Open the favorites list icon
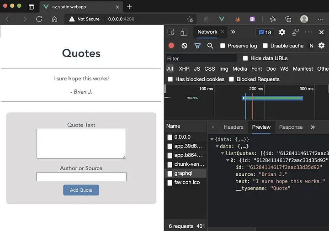 (273, 19)
